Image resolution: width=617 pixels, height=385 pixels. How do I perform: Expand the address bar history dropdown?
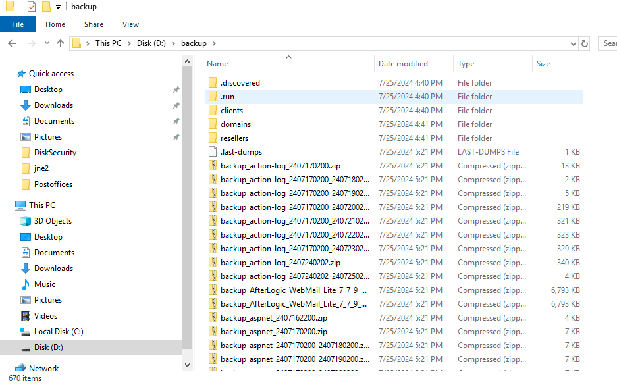click(573, 43)
